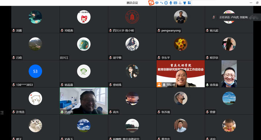The width and height of the screenshot is (261, 140).
Task: Click muted mic icon beside 邓晓燕
Action: coord(62,30)
